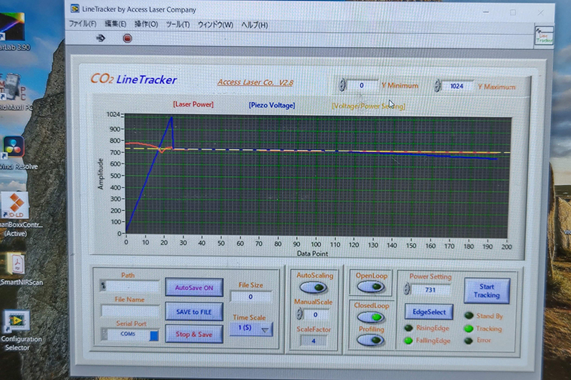Click the LineTracker VI icon at top right
This screenshot has height=380, width=571.
point(544,35)
